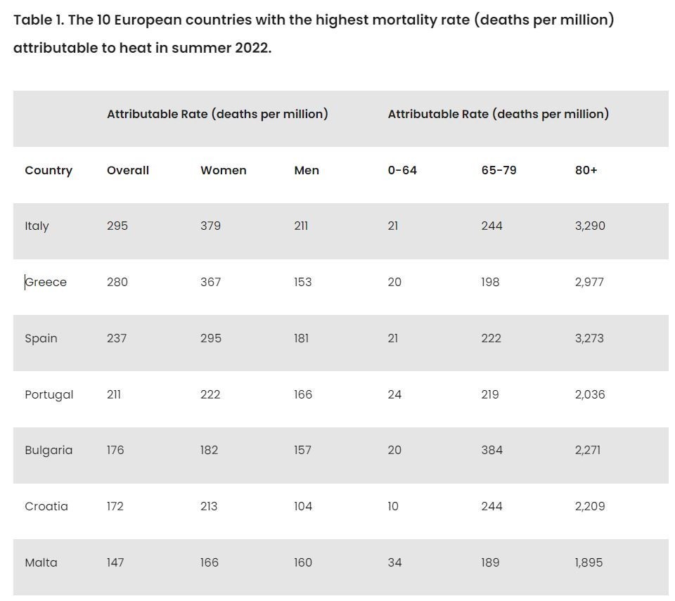This screenshot has width=675, height=601.
Task: Click the Men column header
Action: click(307, 170)
